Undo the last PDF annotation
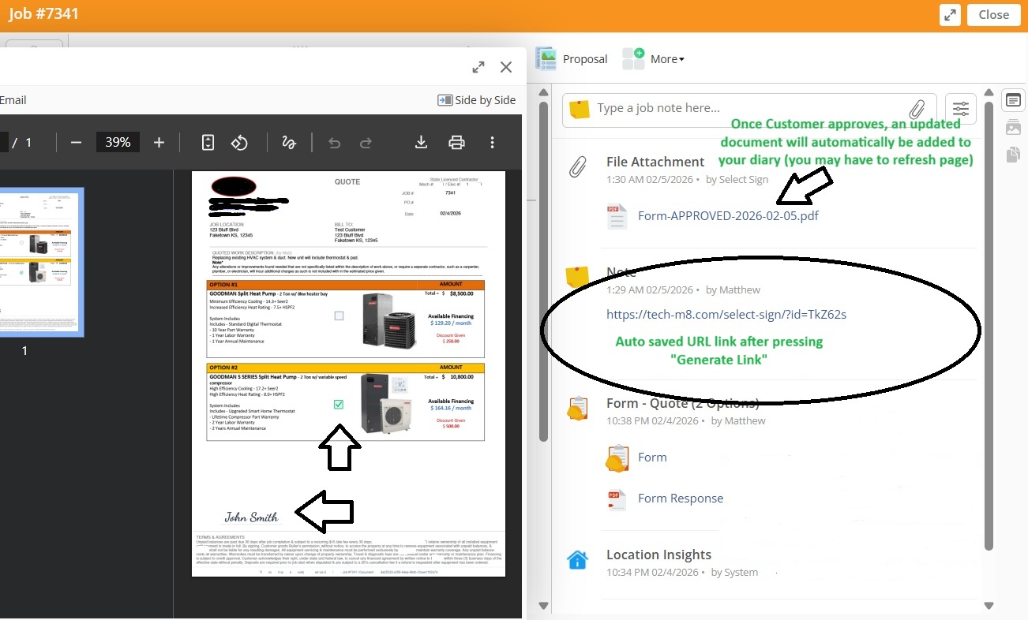Image resolution: width=1028 pixels, height=620 pixels. pyautogui.click(x=334, y=143)
